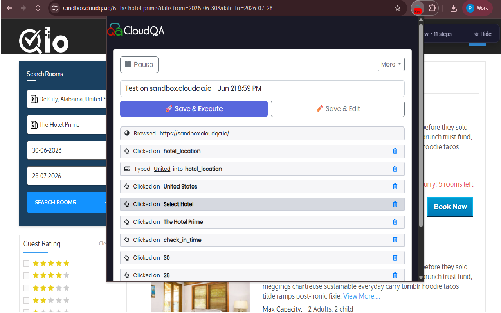Open the hotel location field DefCity, Alabama

tap(67, 99)
